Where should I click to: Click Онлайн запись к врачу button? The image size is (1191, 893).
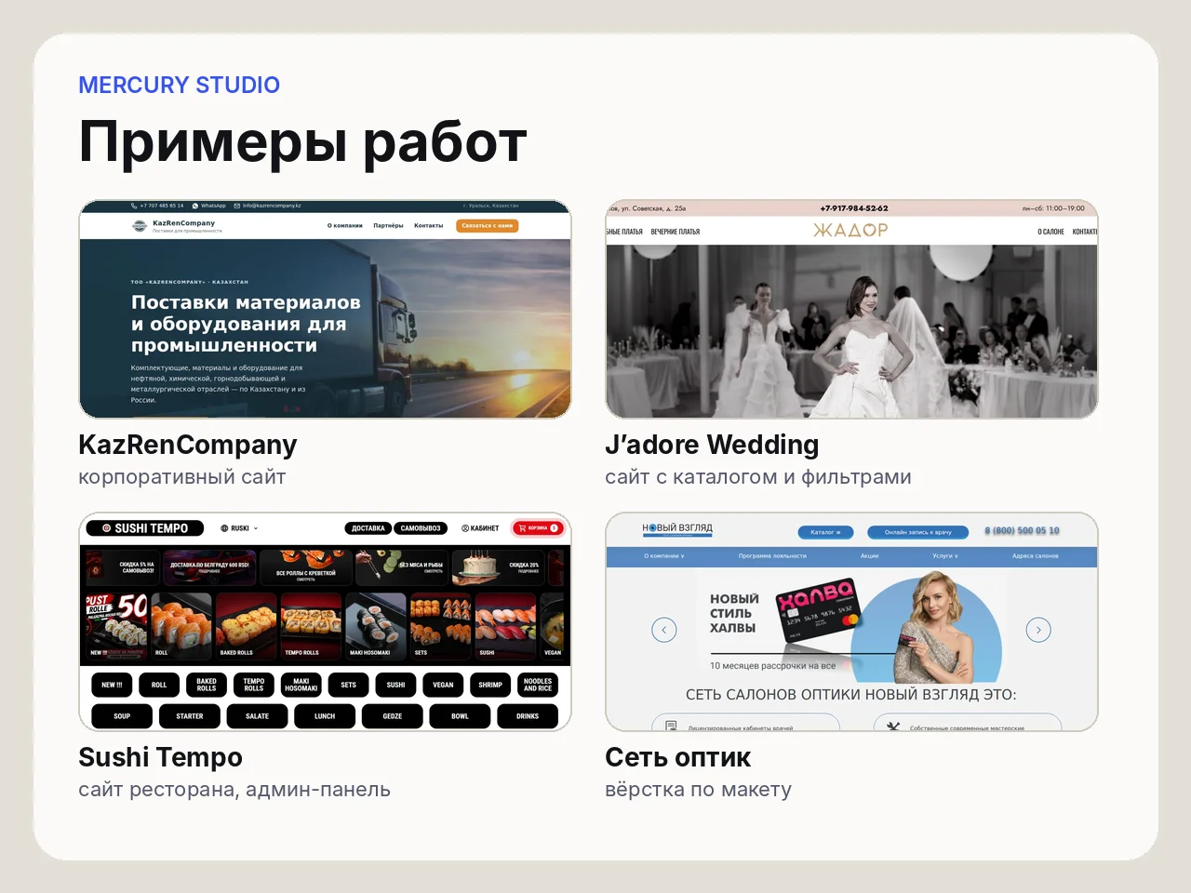(918, 532)
